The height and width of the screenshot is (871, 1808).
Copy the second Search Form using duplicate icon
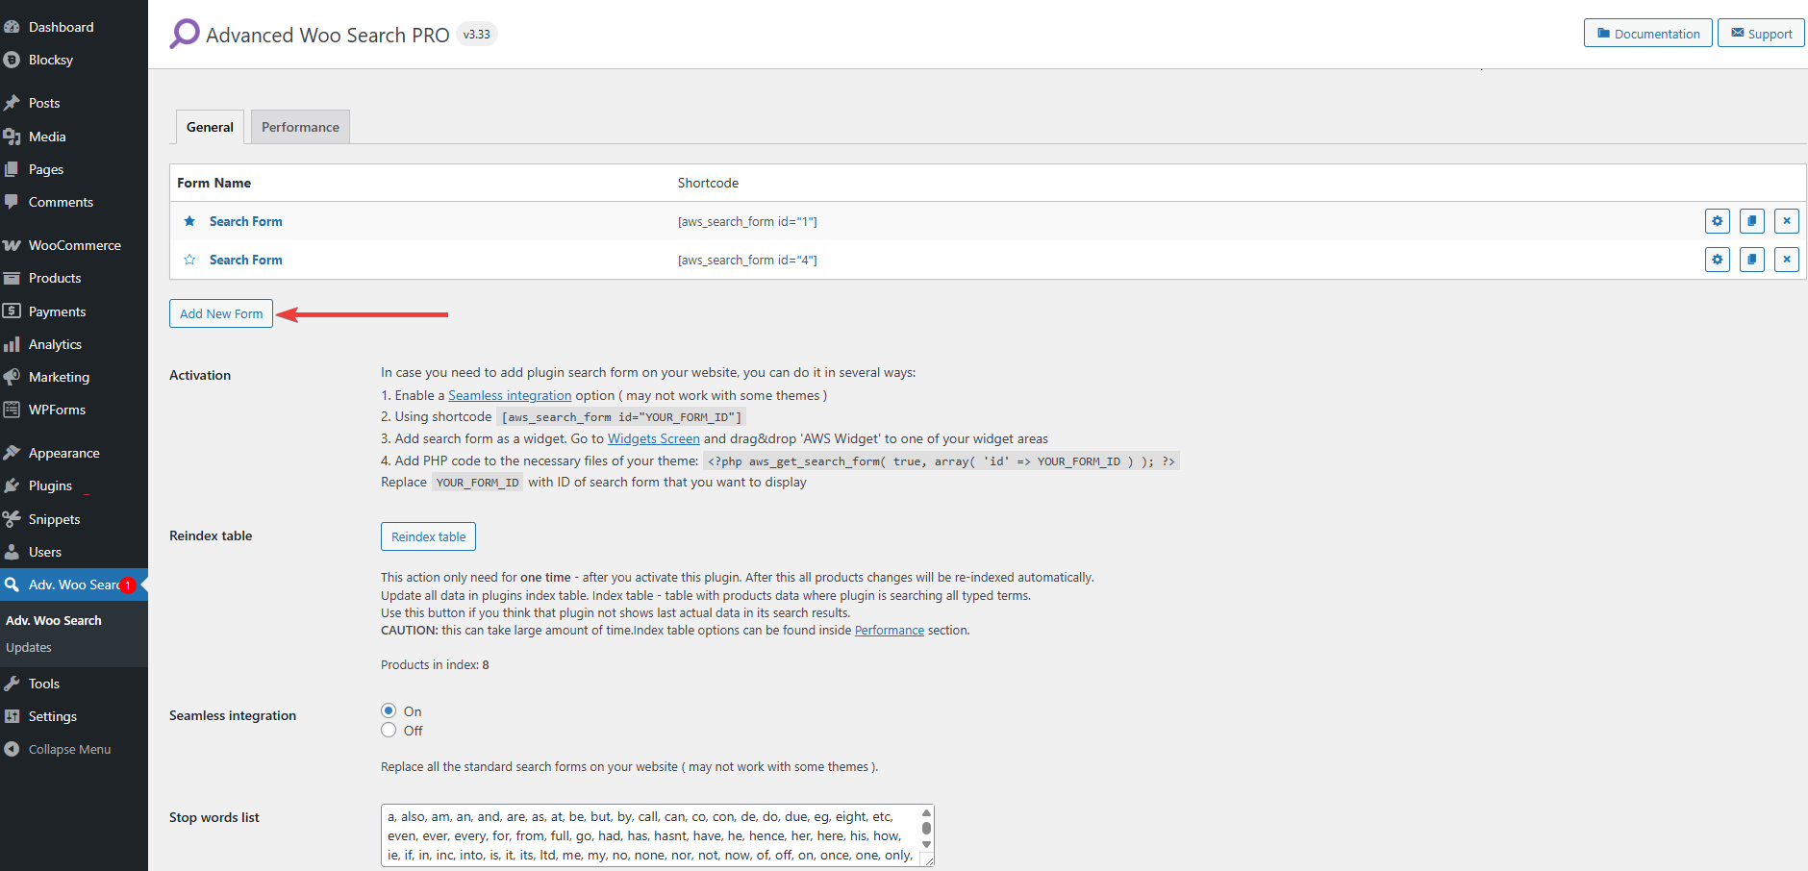pos(1751,260)
